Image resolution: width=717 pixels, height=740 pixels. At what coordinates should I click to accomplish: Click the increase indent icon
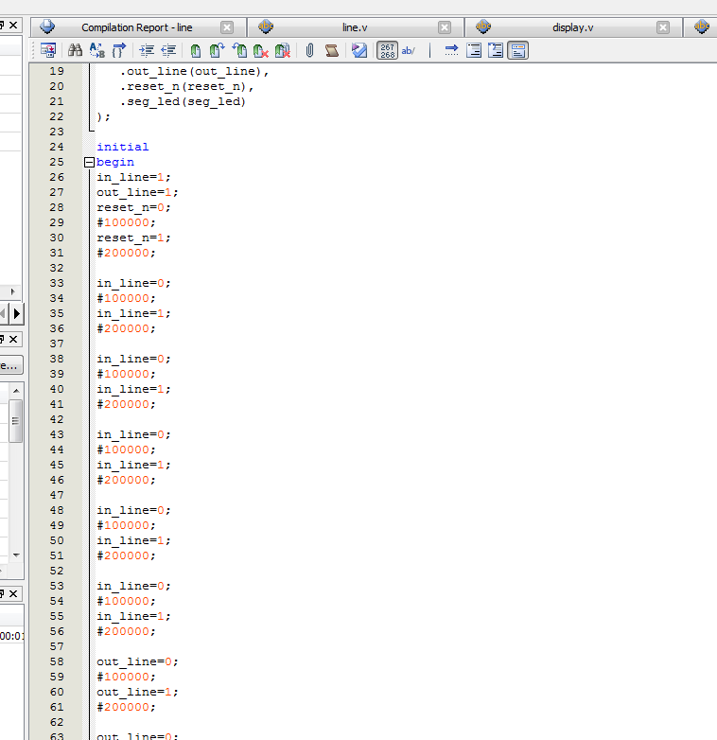[147, 50]
